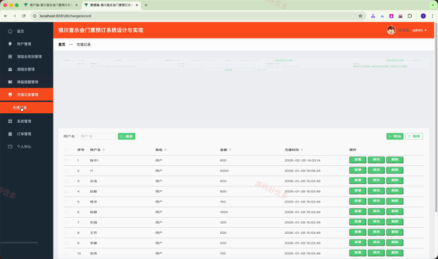Click the page vertical scrollbar
This screenshot has height=259, width=438.
(436, 117)
